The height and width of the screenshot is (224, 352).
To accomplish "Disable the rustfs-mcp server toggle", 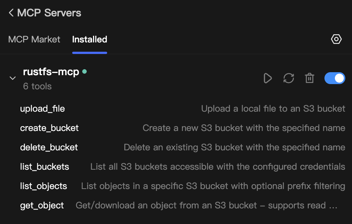I will 335,78.
